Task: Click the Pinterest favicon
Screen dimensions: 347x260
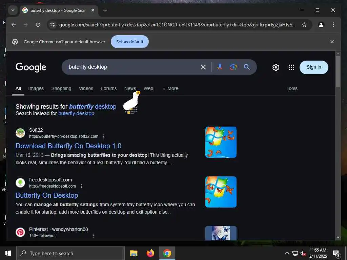Action: pos(20,232)
